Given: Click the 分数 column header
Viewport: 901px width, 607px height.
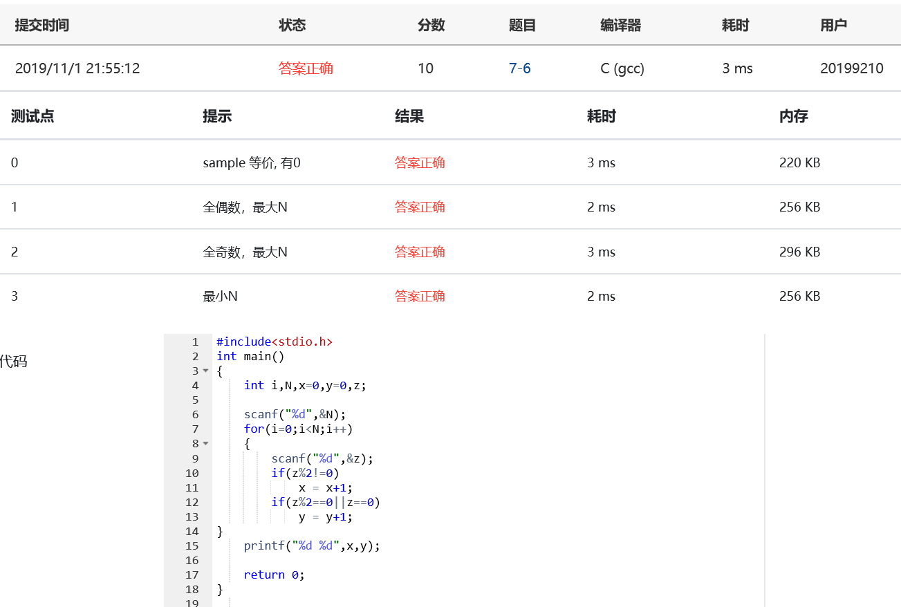Looking at the screenshot, I should coord(431,26).
